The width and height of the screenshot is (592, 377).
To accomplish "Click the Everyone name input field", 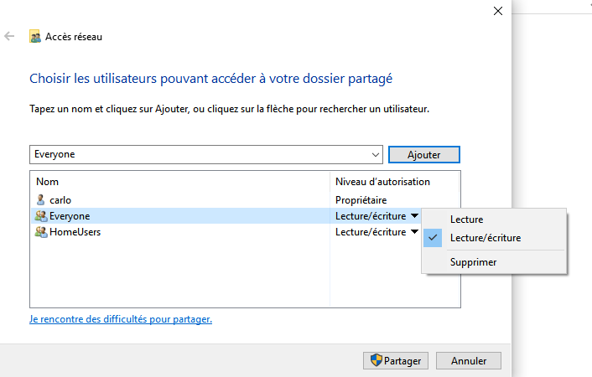I will pyautogui.click(x=199, y=154).
